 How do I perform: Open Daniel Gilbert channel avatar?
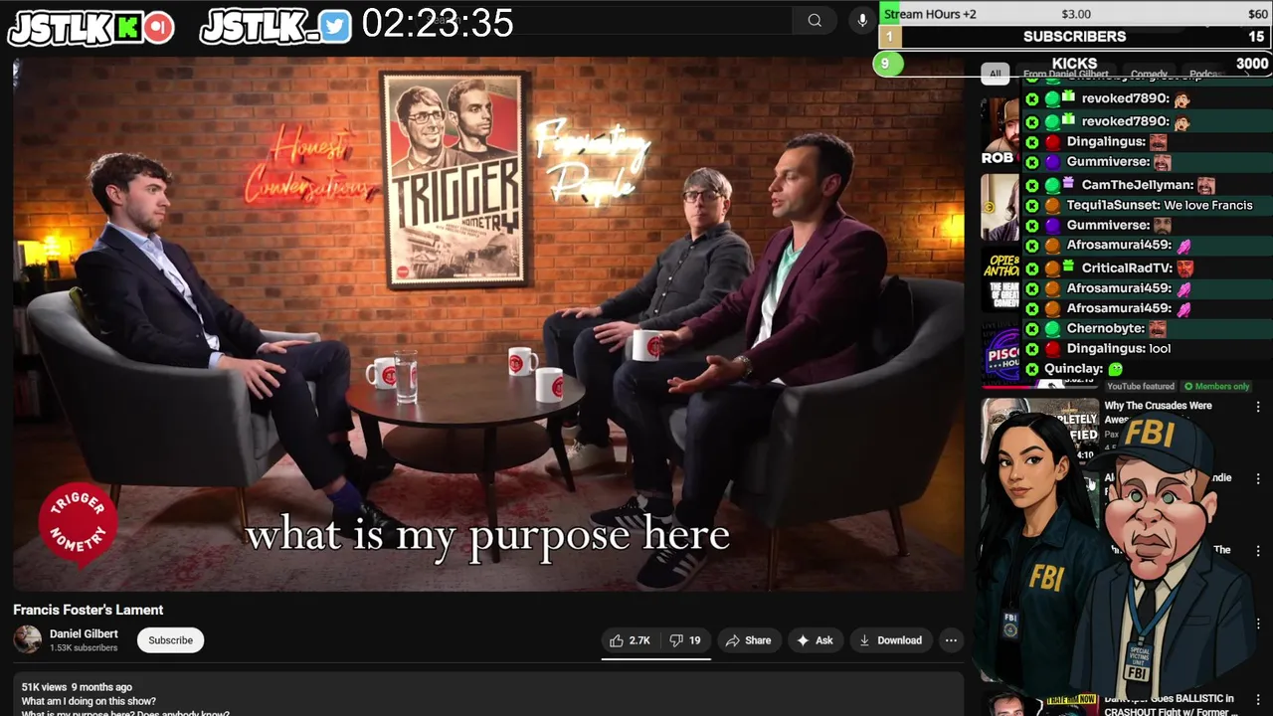point(28,640)
